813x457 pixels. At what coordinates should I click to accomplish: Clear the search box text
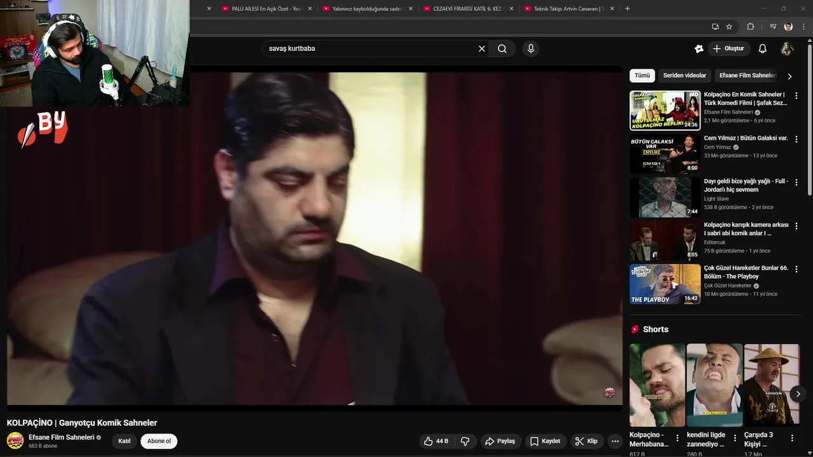click(481, 49)
